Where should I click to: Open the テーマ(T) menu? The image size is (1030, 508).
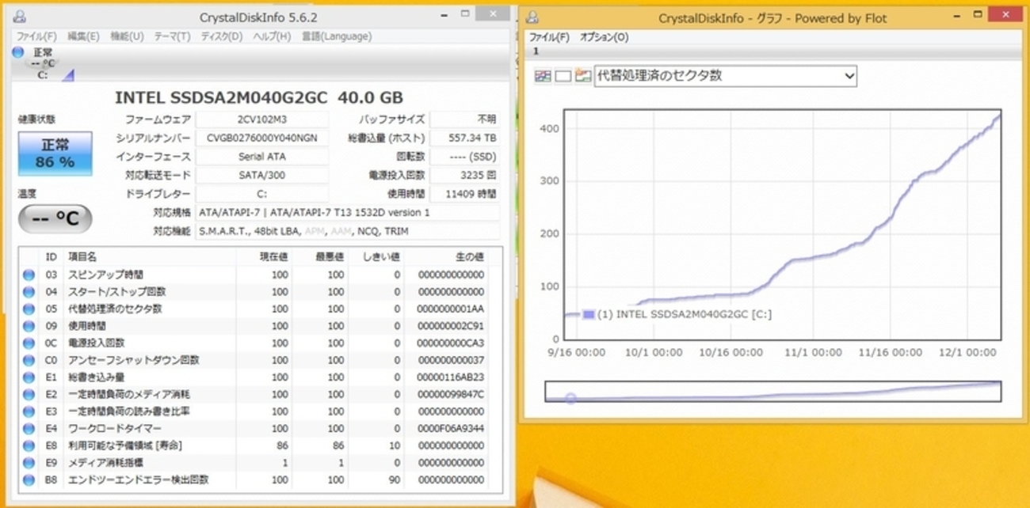(172, 36)
